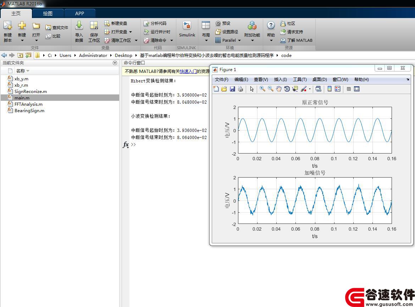Click Add-Ons (附加功能) icon
This screenshot has width=415, height=307.
(252, 25)
